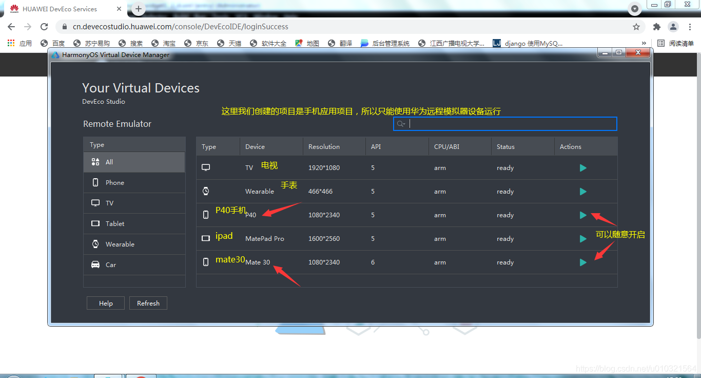This screenshot has height=378, width=701.
Task: Filter devices by Car type
Action: [134, 264]
